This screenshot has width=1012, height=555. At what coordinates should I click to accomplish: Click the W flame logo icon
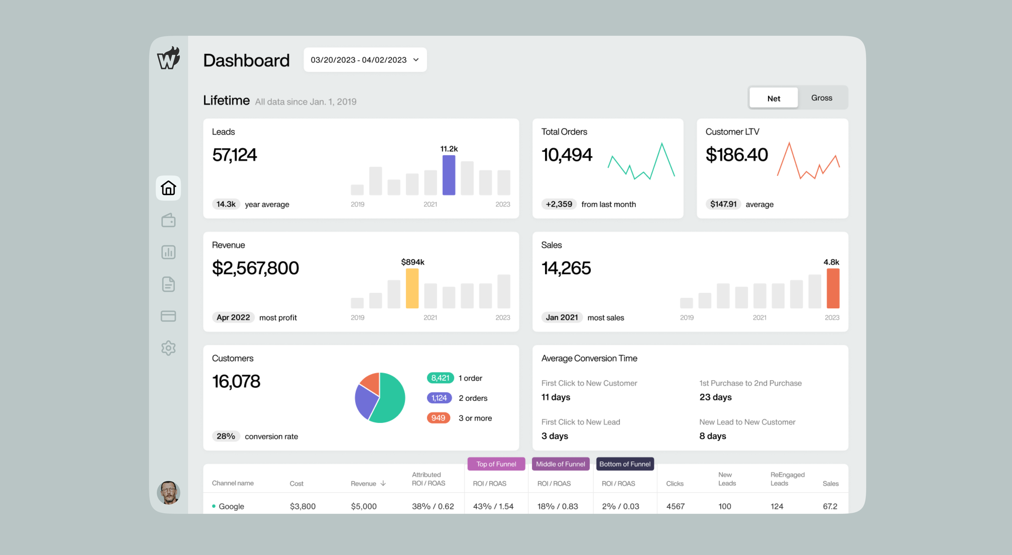[x=168, y=58]
